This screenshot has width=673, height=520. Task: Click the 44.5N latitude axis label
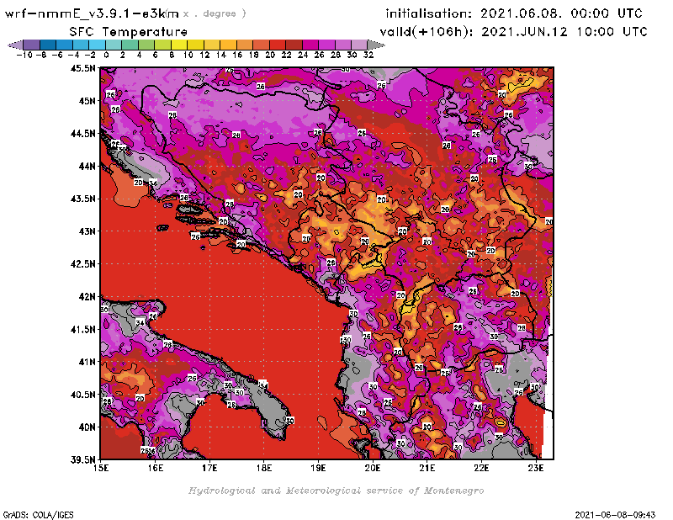click(82, 133)
